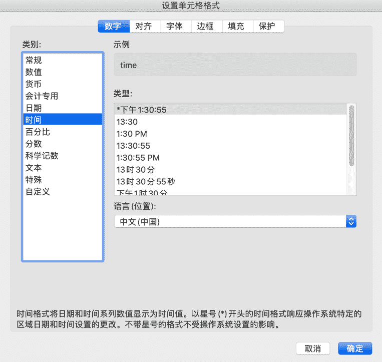The height and width of the screenshot is (362, 382).
Task: Pick the 13时30分55秒 format
Action: pyautogui.click(x=146, y=181)
